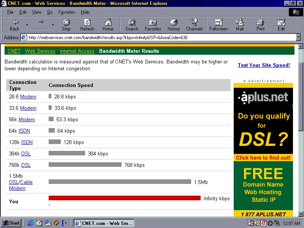Open the Mail toolbar button
This screenshot has height=228, width=304.
tap(240, 25)
